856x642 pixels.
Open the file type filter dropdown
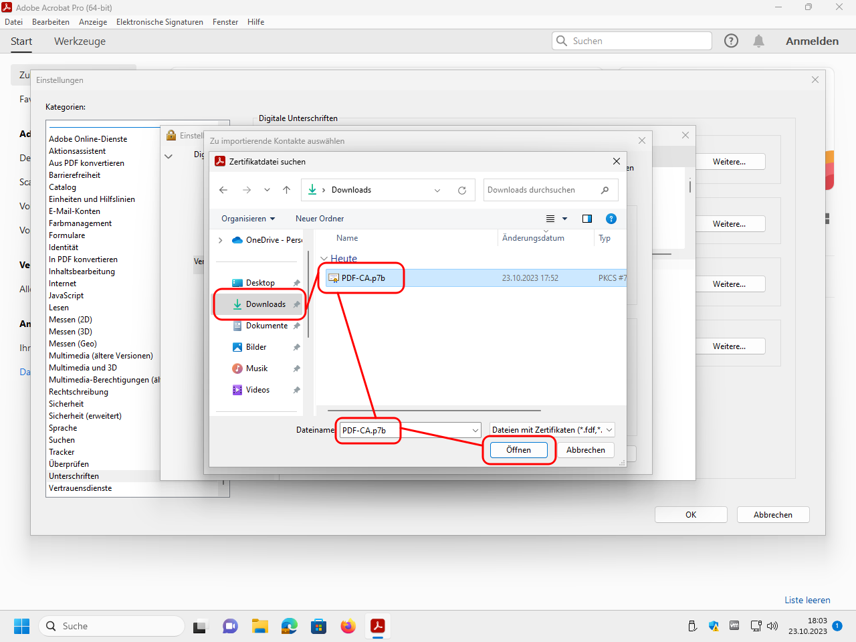coord(552,430)
